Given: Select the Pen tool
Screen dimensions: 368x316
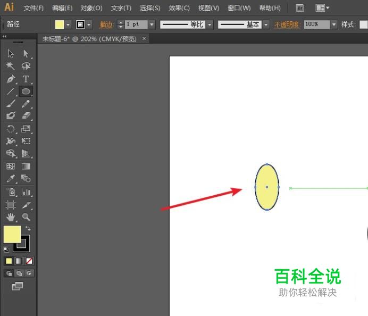Looking at the screenshot, I should click(x=11, y=79).
